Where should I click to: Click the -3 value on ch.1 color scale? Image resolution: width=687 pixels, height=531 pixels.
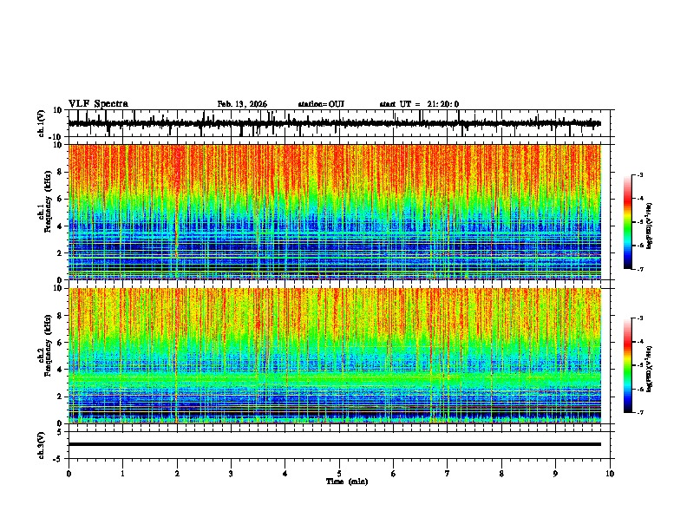(x=640, y=174)
